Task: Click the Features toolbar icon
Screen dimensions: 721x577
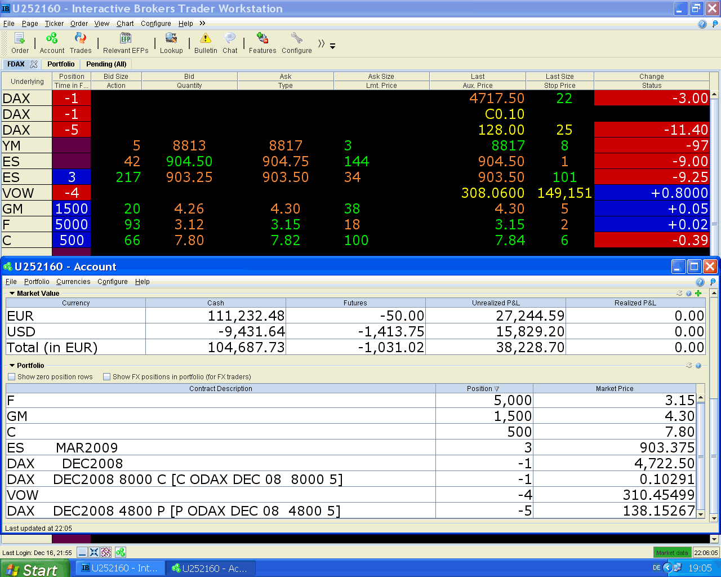Action: (x=262, y=43)
